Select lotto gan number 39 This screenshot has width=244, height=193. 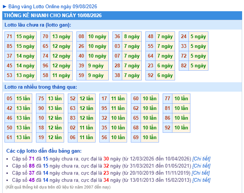point(81,65)
